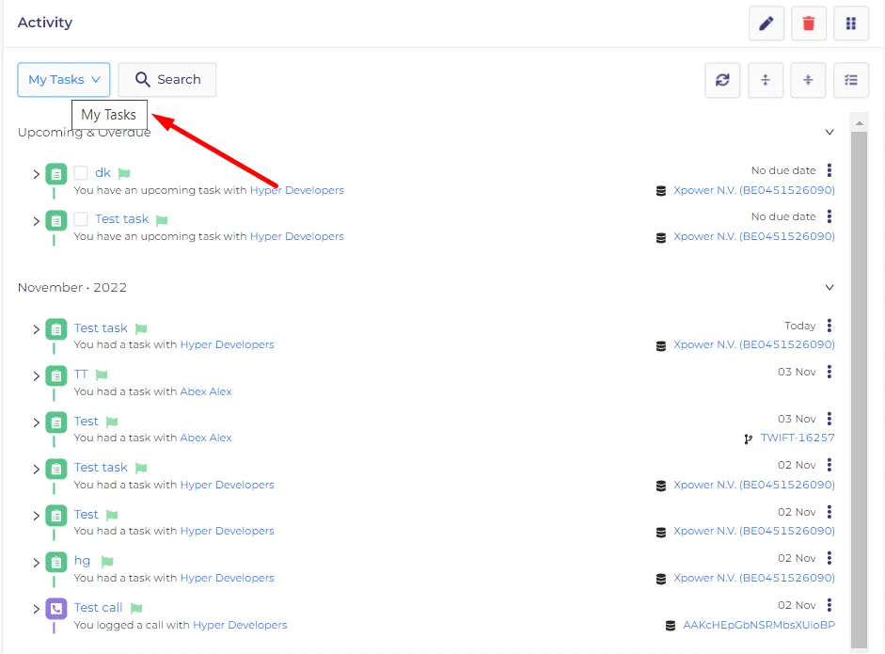Open Hyper Developers link under Test call
This screenshot has width=885, height=654.
(240, 625)
